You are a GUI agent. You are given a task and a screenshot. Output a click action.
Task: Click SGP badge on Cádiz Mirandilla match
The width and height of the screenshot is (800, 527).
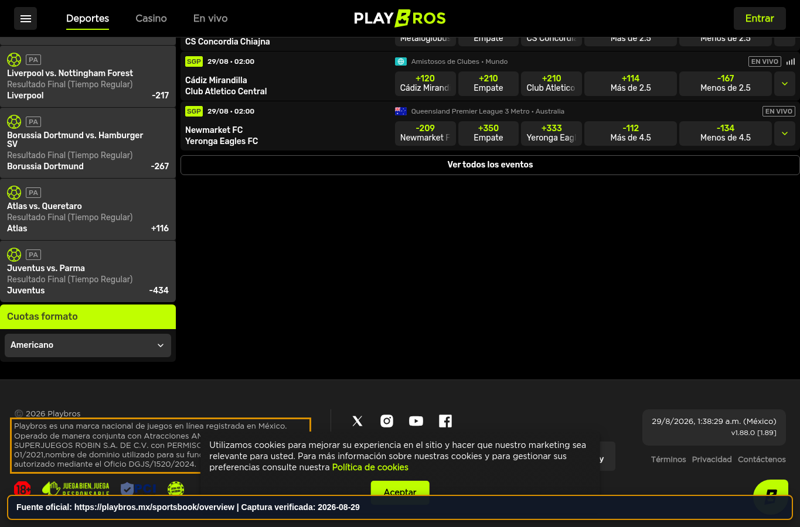point(194,61)
